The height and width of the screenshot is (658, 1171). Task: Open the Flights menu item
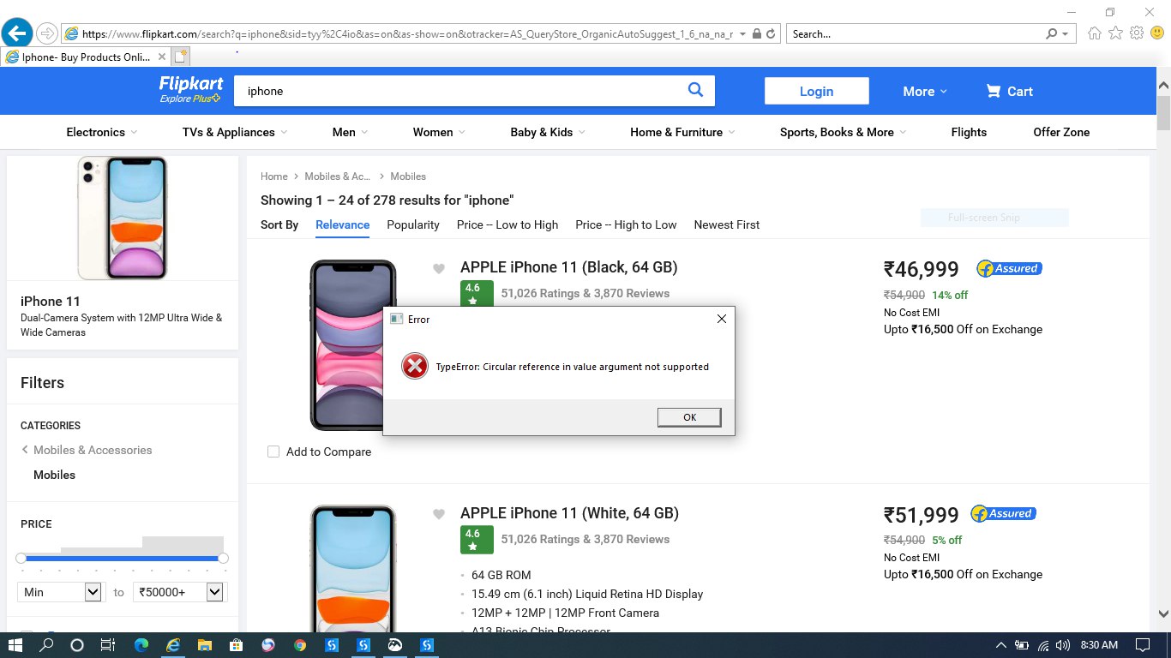969,132
